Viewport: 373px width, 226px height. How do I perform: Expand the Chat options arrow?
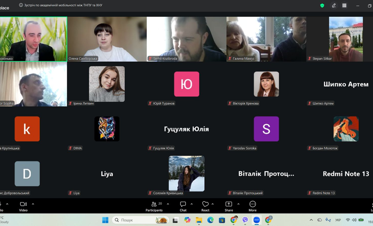(192, 204)
